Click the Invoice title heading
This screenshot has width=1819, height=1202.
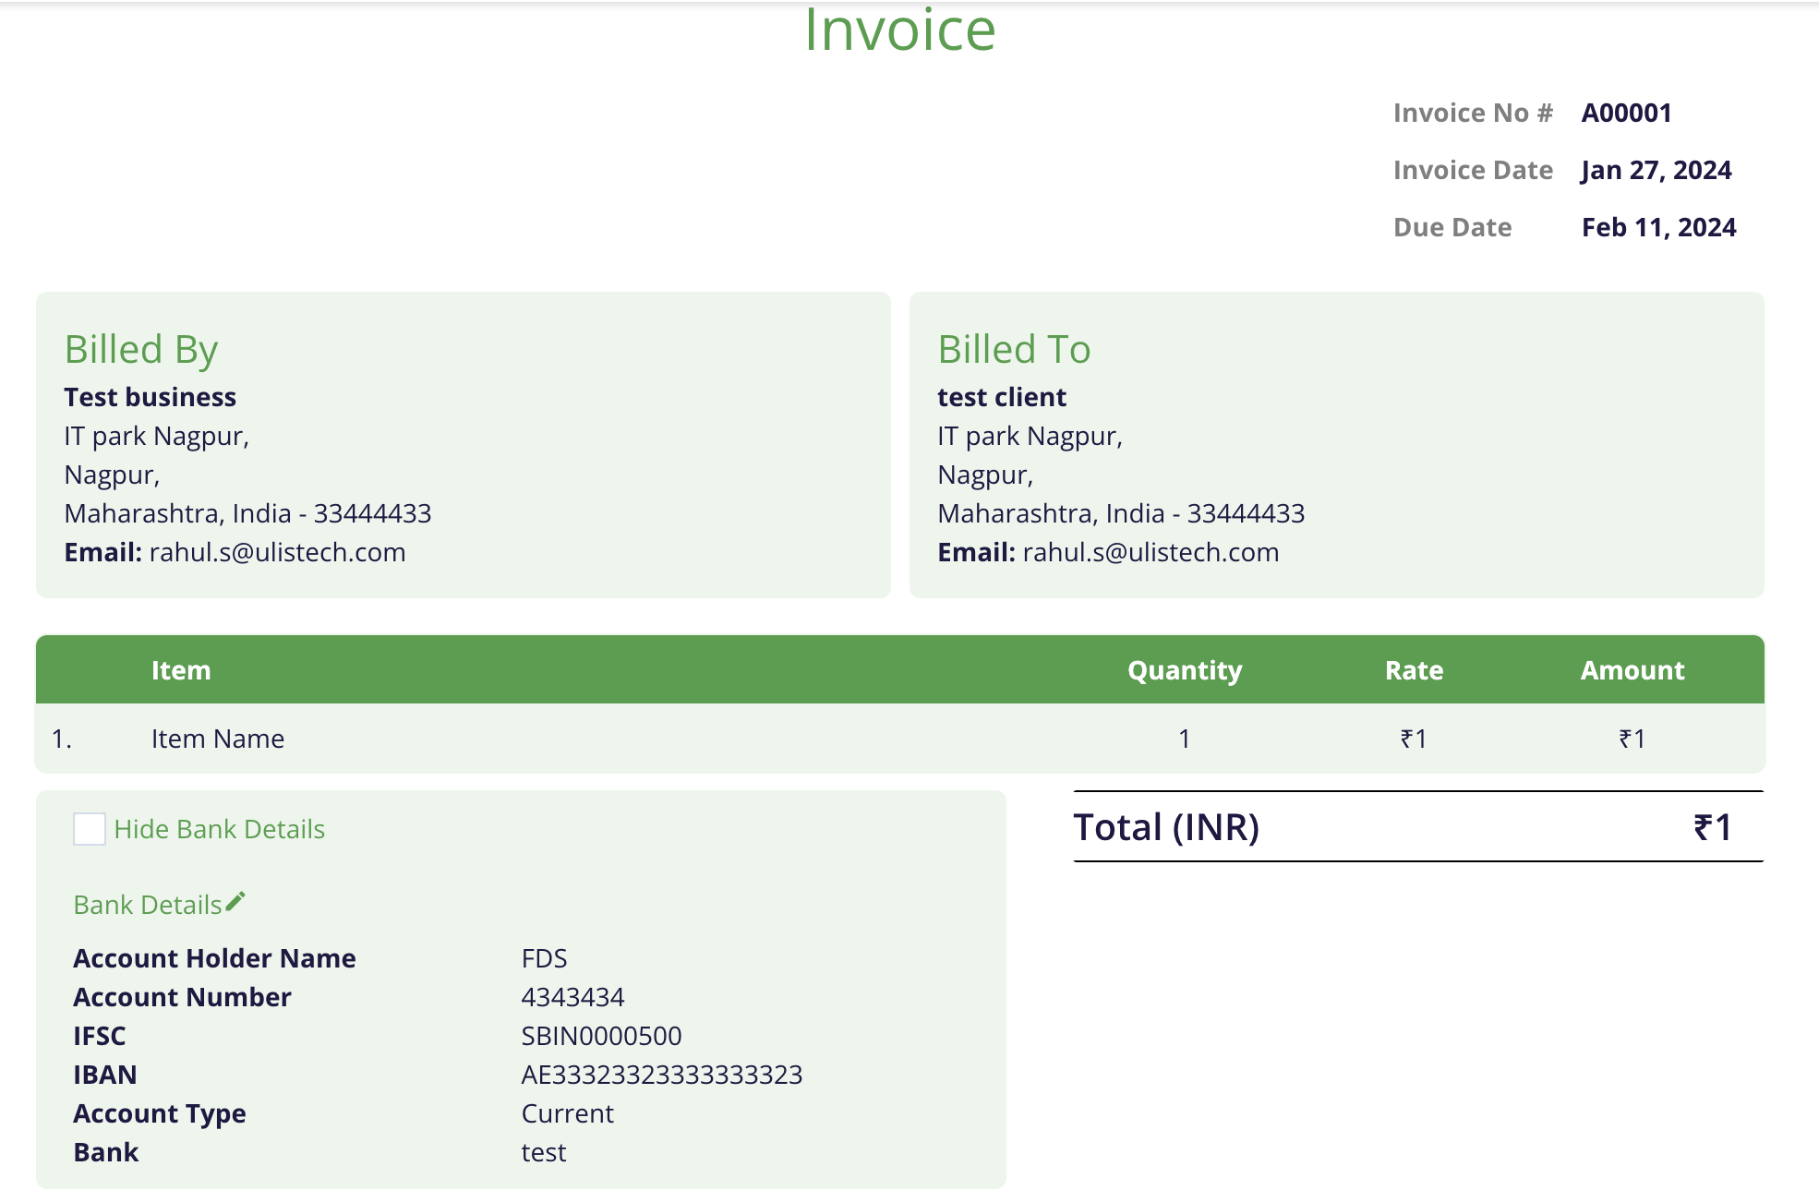pos(900,30)
